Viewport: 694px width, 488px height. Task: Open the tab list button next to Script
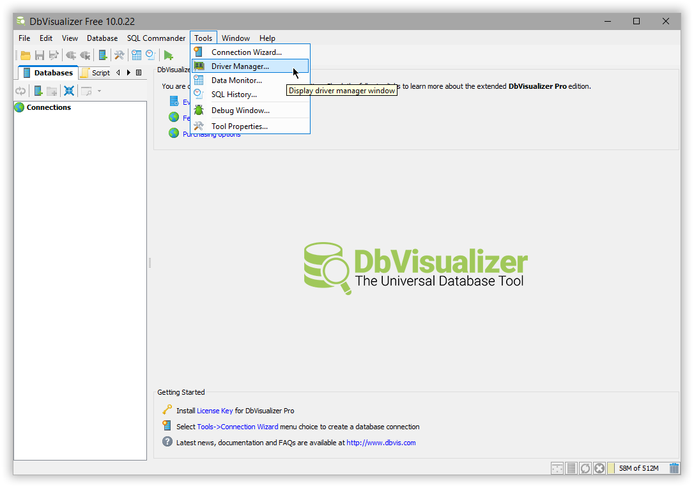coord(139,72)
